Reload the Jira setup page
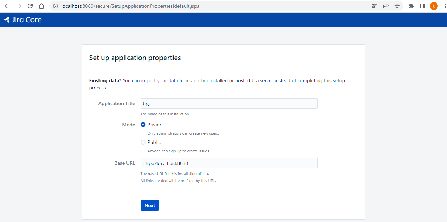The width and height of the screenshot is (447, 222). 30,6
